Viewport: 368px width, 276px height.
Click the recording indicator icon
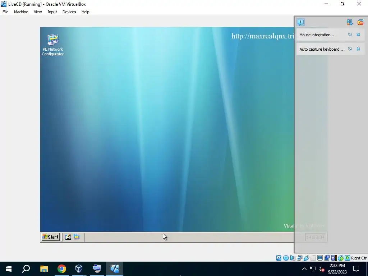click(x=327, y=258)
